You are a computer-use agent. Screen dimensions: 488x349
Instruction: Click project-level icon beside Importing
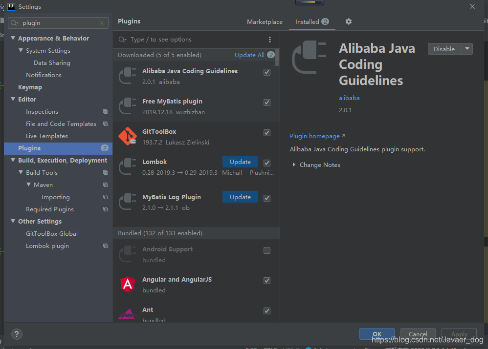pyautogui.click(x=105, y=197)
